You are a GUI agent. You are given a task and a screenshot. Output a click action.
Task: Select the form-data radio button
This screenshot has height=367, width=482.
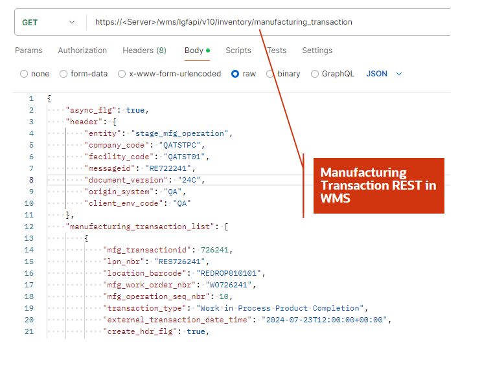[63, 74]
